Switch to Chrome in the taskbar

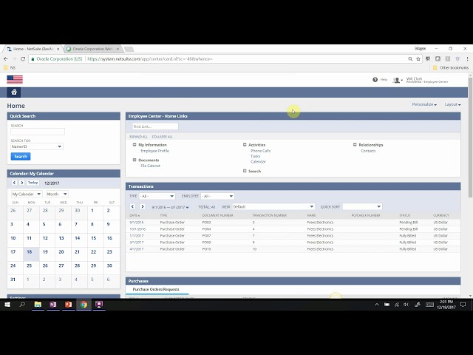pos(84,305)
